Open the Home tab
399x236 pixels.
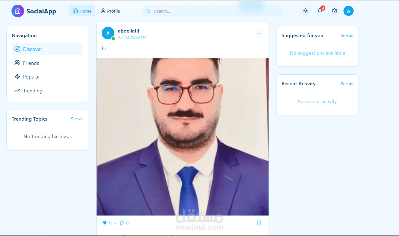[x=82, y=11]
